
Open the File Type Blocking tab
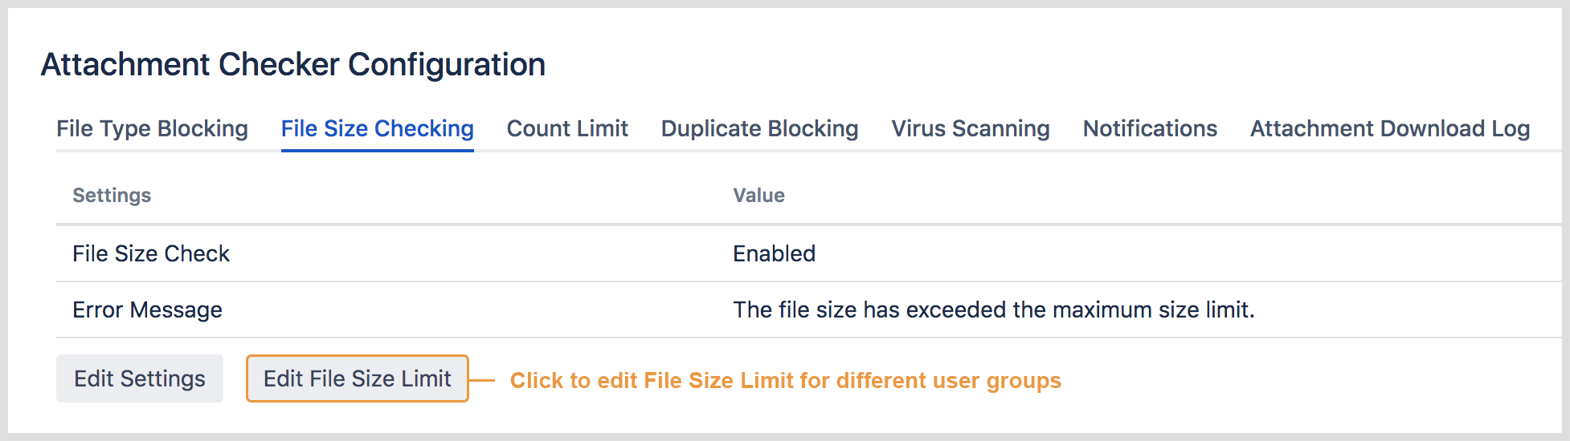pos(152,128)
